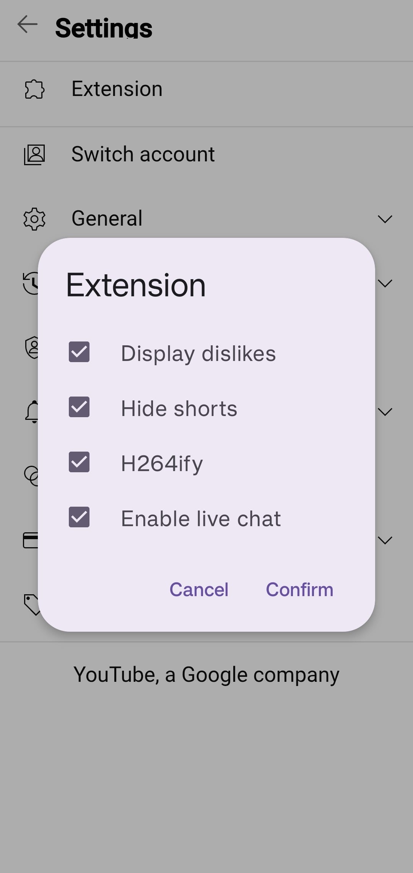
Task: Tap the notifications bell icon
Action: coord(32,412)
